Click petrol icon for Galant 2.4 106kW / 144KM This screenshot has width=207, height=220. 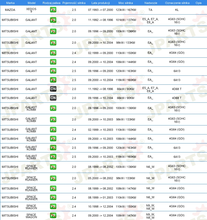pos(53,62)
